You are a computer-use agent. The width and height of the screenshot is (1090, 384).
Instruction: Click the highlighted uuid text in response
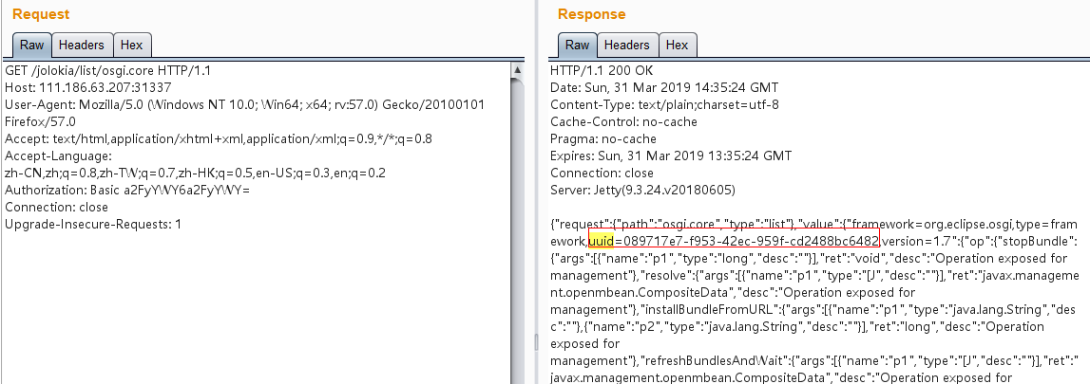tap(602, 241)
